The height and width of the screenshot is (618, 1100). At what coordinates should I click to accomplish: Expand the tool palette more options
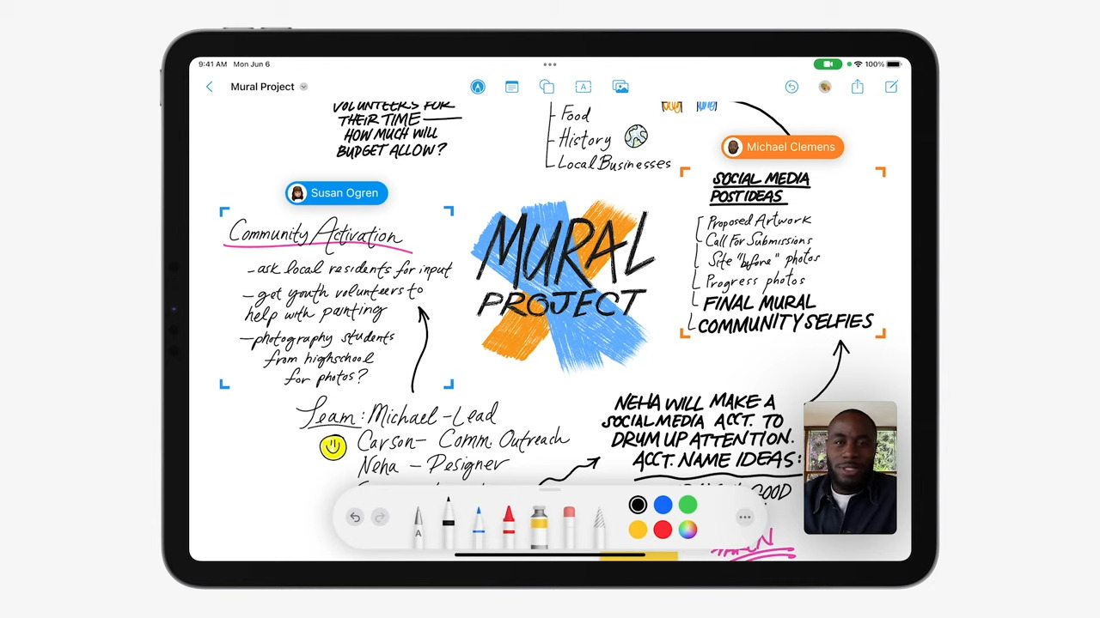745,517
